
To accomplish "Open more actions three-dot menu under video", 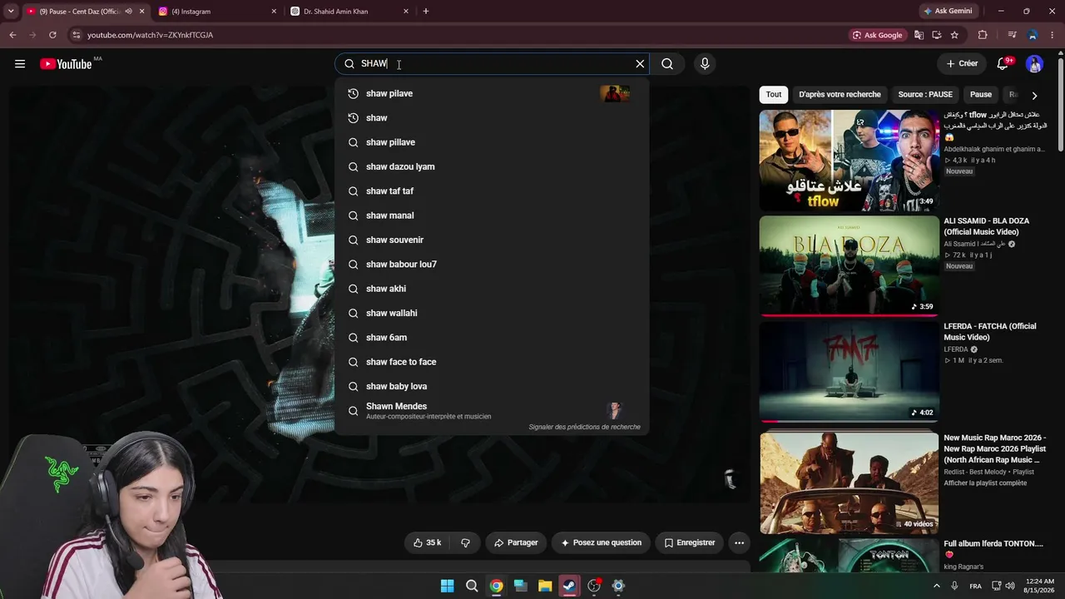I will click(739, 542).
